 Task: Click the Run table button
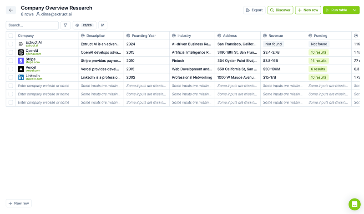tap(337, 10)
